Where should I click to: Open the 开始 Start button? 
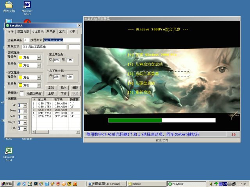click(x=6, y=184)
